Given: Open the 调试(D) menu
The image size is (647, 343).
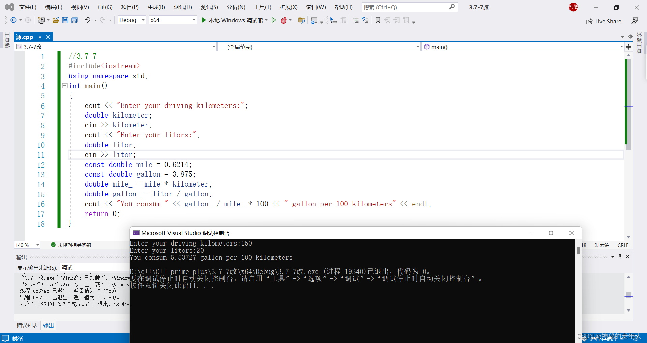Looking at the screenshot, I should coord(183,7).
